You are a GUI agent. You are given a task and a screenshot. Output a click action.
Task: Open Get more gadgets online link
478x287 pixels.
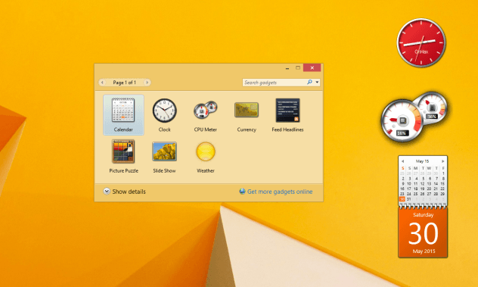tap(280, 192)
